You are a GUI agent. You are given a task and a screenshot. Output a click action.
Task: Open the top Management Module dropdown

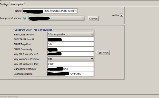click(x=57, y=18)
